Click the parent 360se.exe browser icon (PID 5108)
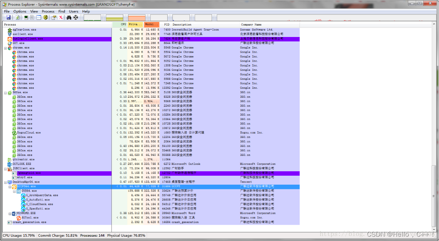This screenshot has width=439, height=241. point(10,92)
